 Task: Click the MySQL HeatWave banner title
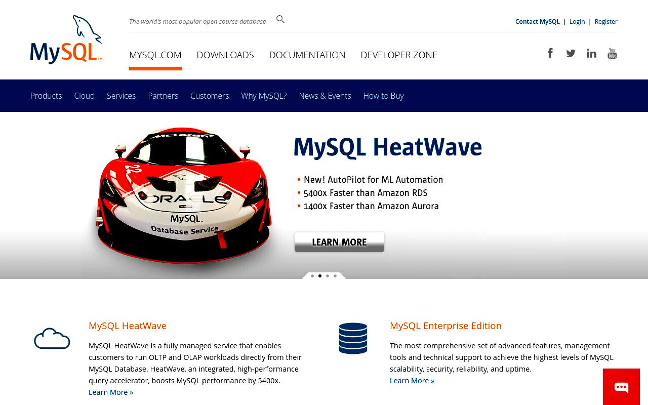point(388,147)
